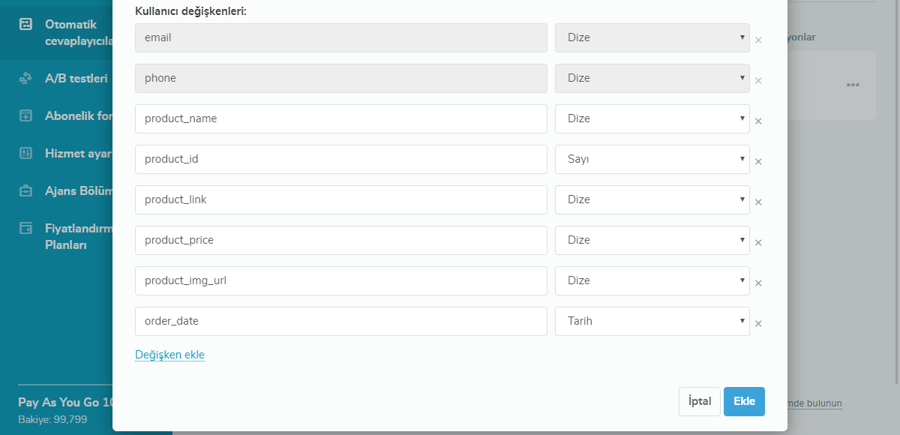Viewport: 900px width, 435px height.
Task: Expand the Tarih dropdown for order_date
Action: click(x=652, y=321)
